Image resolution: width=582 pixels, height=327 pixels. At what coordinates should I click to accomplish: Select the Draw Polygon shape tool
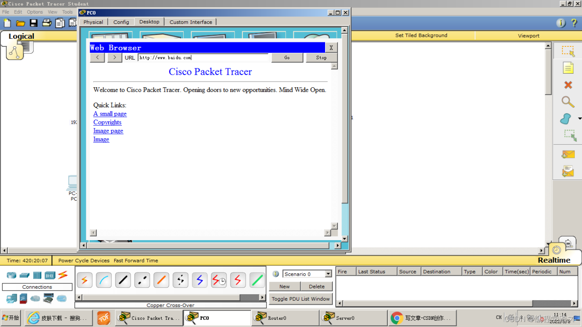[566, 119]
